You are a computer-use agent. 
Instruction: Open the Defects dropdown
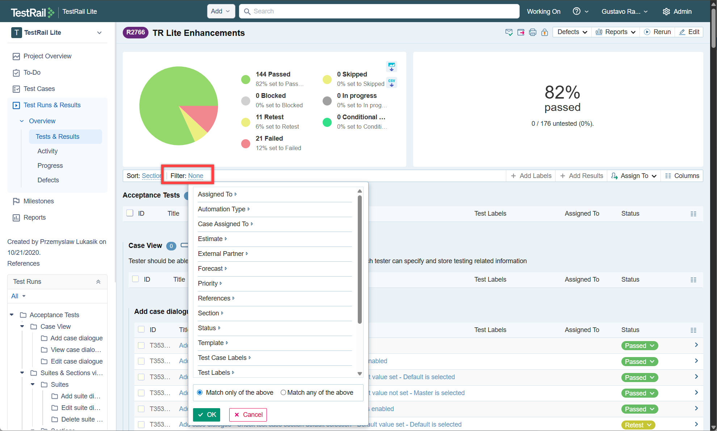572,32
